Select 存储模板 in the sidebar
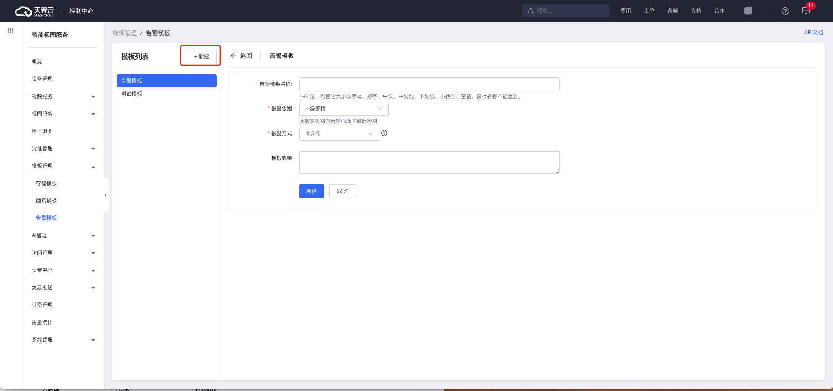 46,183
